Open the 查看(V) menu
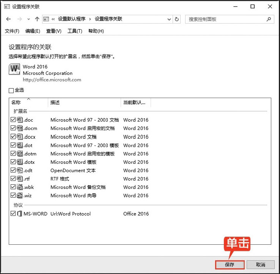Viewport: 280px width, 274px height. (54, 31)
